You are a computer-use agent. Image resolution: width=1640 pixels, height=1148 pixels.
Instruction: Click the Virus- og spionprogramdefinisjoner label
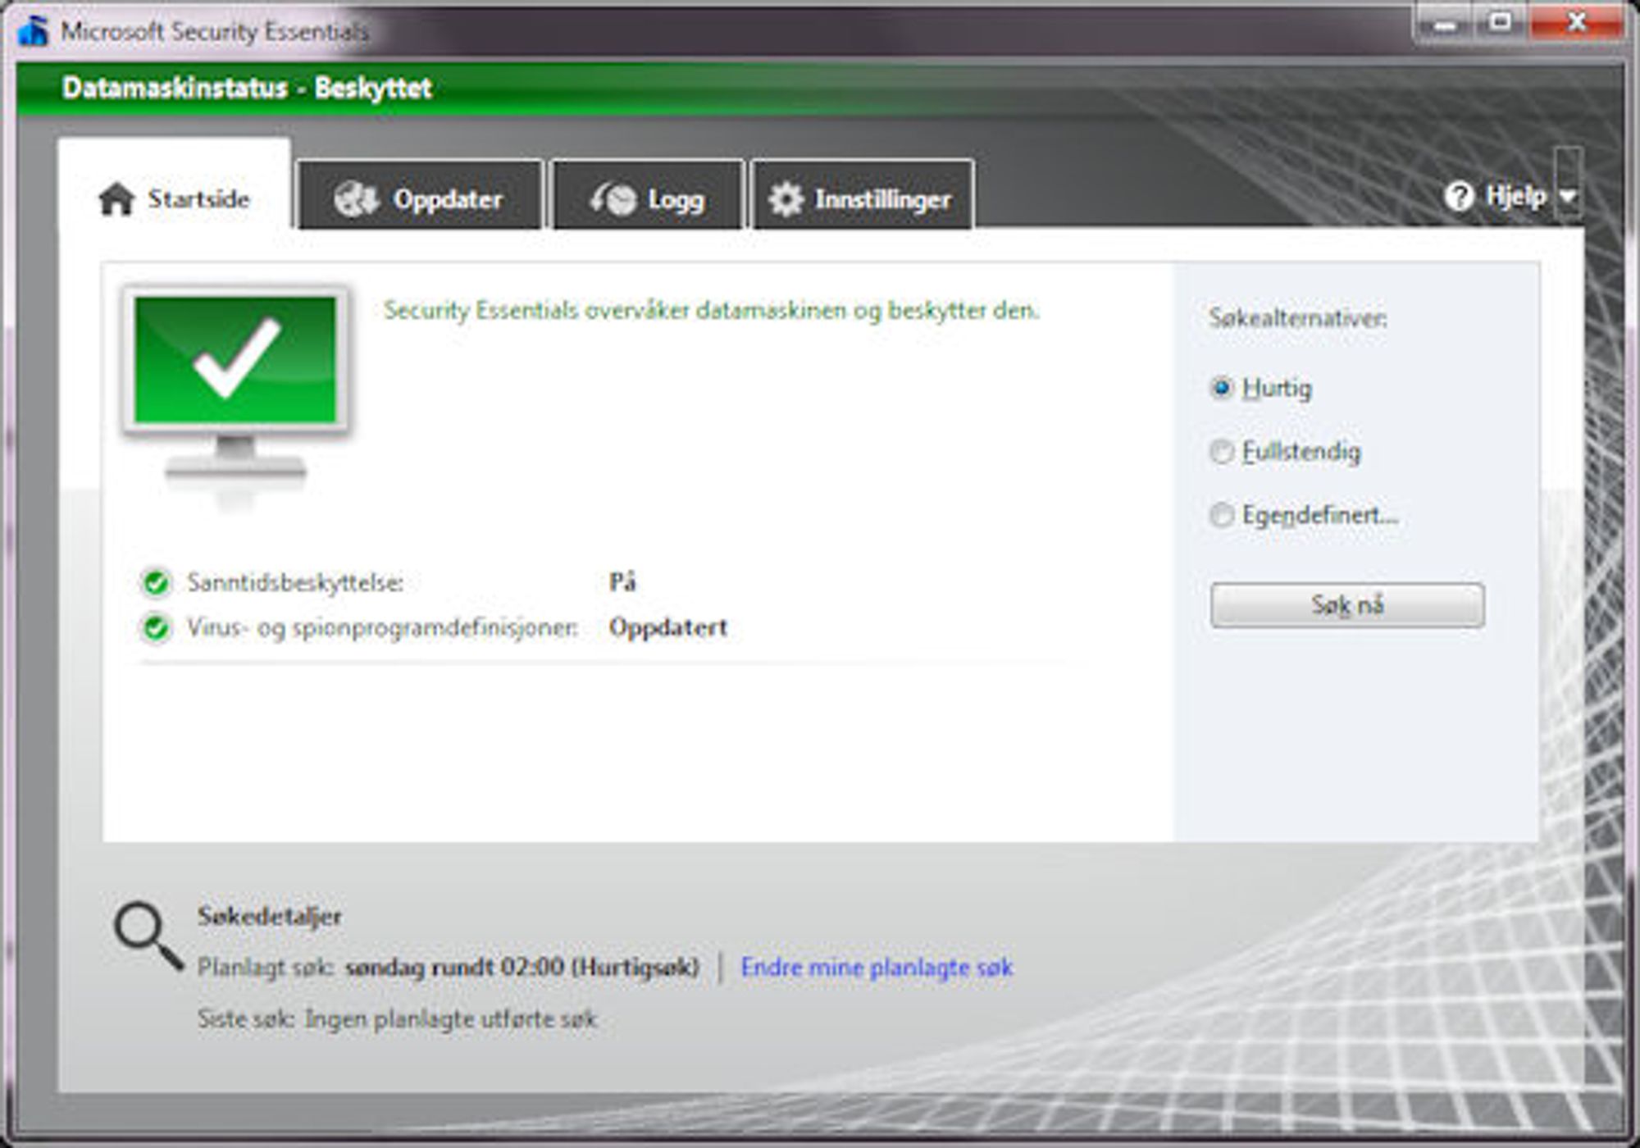coord(382,628)
